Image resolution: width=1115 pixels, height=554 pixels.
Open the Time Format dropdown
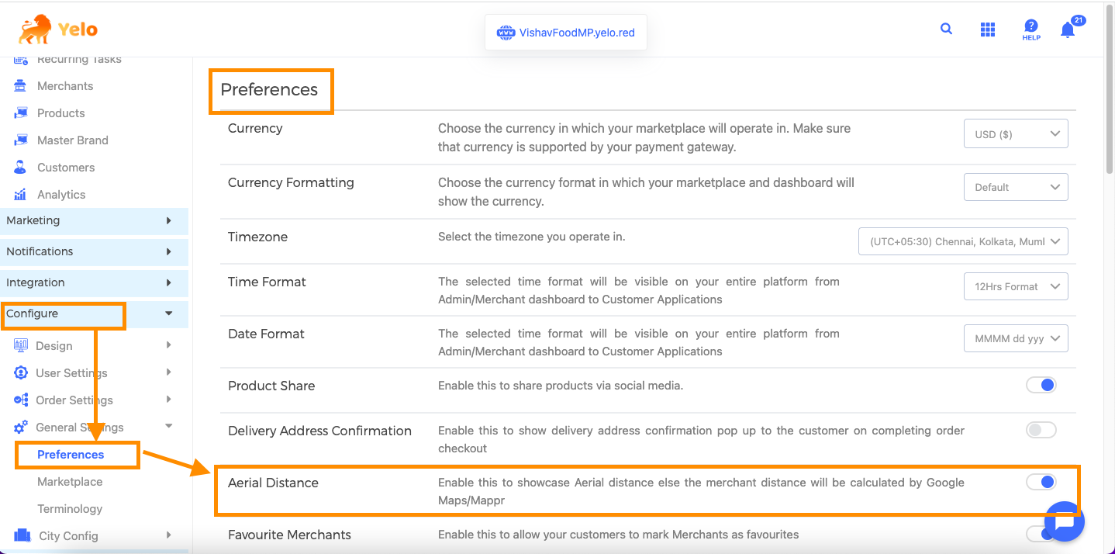1016,286
